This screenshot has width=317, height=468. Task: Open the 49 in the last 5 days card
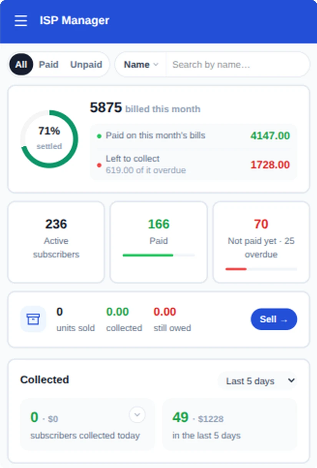[230, 425]
